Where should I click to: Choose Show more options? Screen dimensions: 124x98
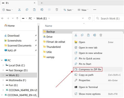(x=98, y=94)
